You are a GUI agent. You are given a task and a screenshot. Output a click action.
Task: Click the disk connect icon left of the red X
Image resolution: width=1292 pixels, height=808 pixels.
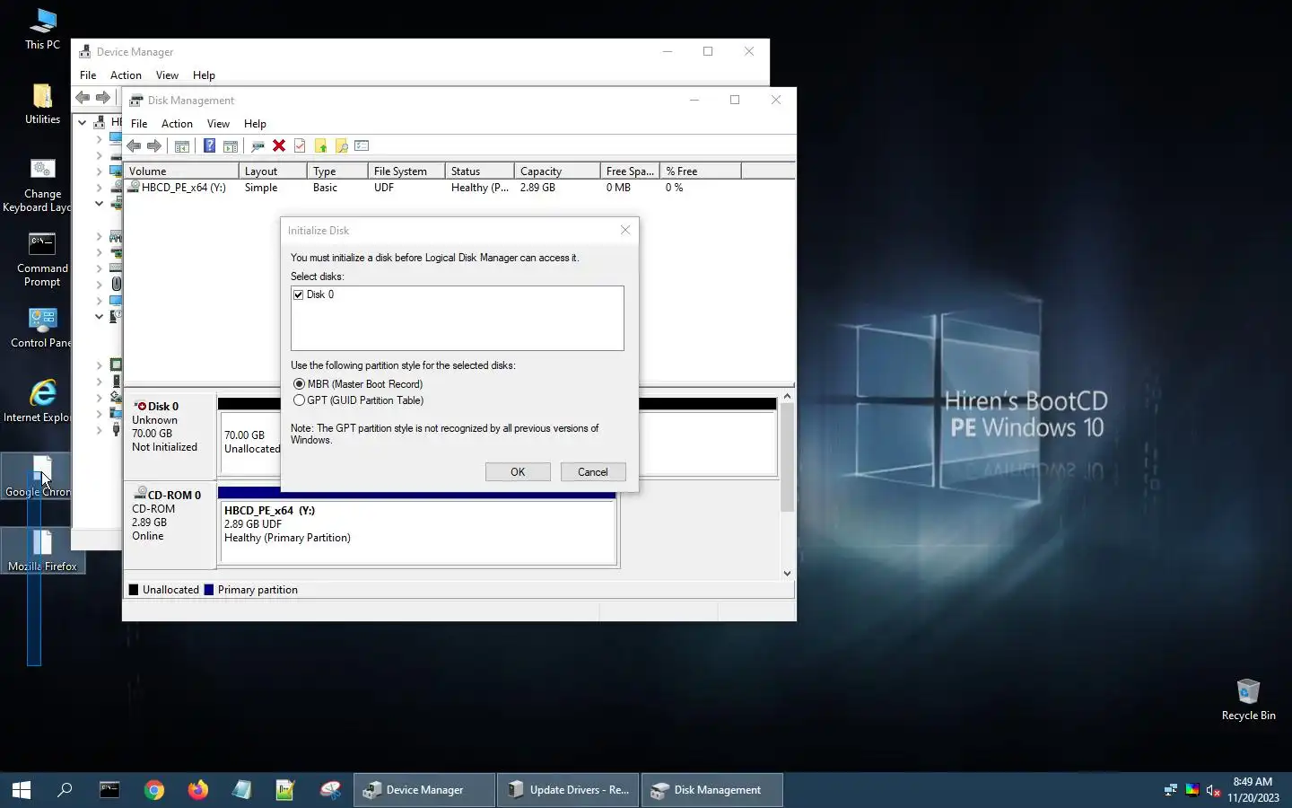[258, 146]
